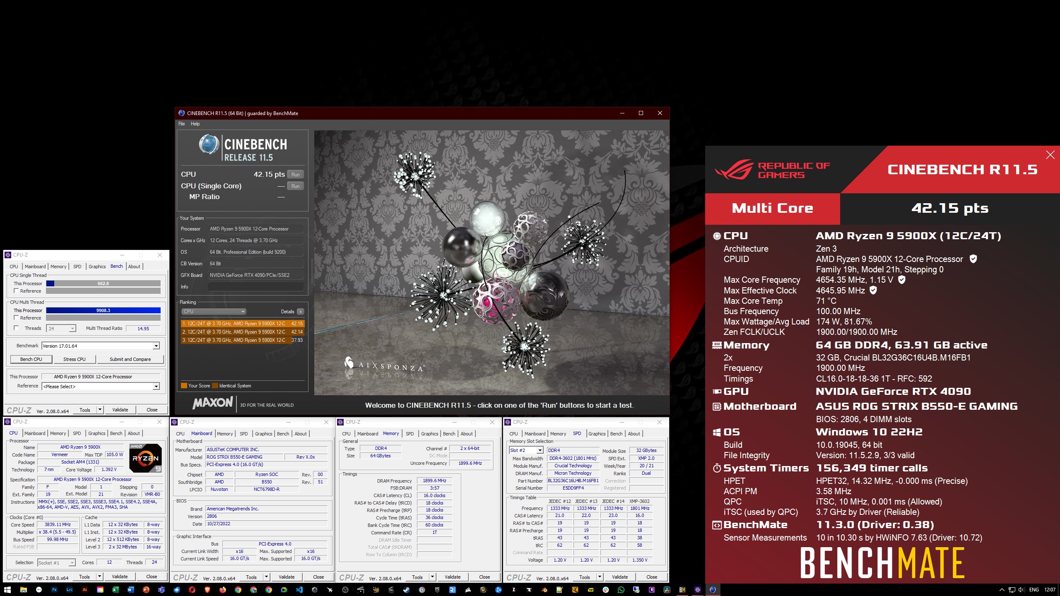Open the Cinebench taskbar icon
Viewport: 1060px width, 596px height.
(x=713, y=590)
